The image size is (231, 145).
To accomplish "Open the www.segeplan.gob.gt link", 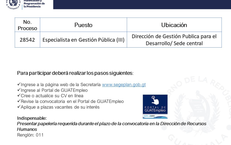I will click(124, 85).
